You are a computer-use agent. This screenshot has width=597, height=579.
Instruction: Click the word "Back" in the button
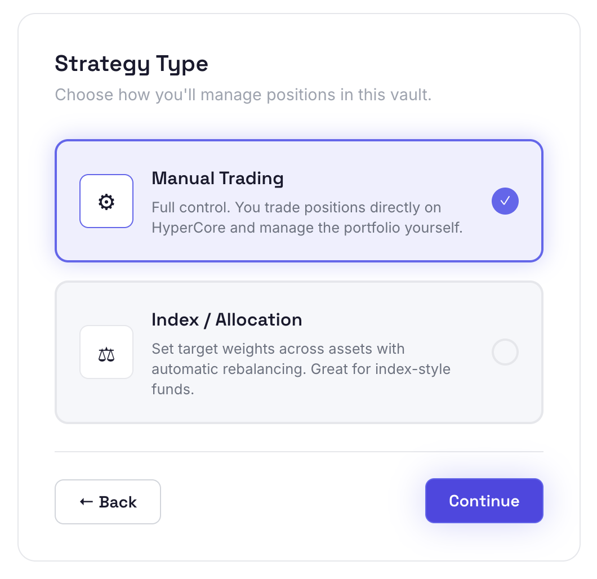(x=118, y=502)
